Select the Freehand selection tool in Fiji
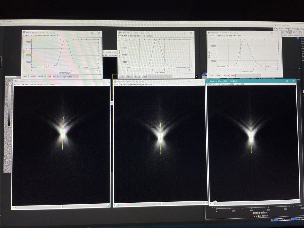304x228 pixels. (x=287, y=32)
